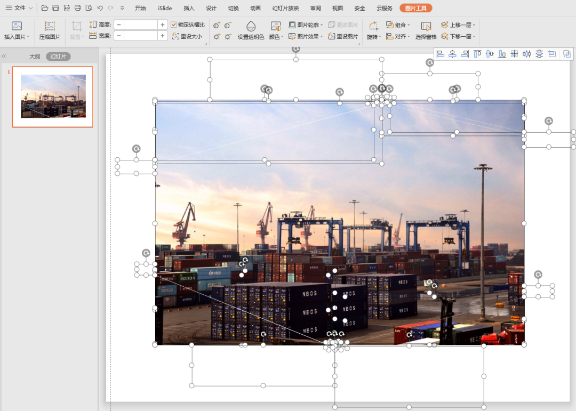The image size is (576, 411).
Task: Click the 重设图片 button
Action: 343,36
